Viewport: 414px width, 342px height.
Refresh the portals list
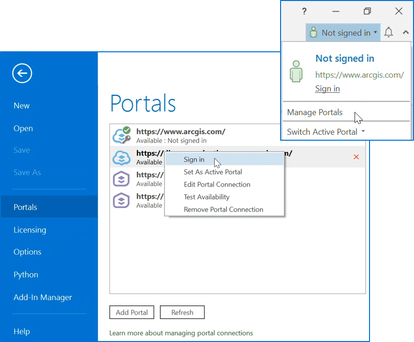[x=182, y=312]
